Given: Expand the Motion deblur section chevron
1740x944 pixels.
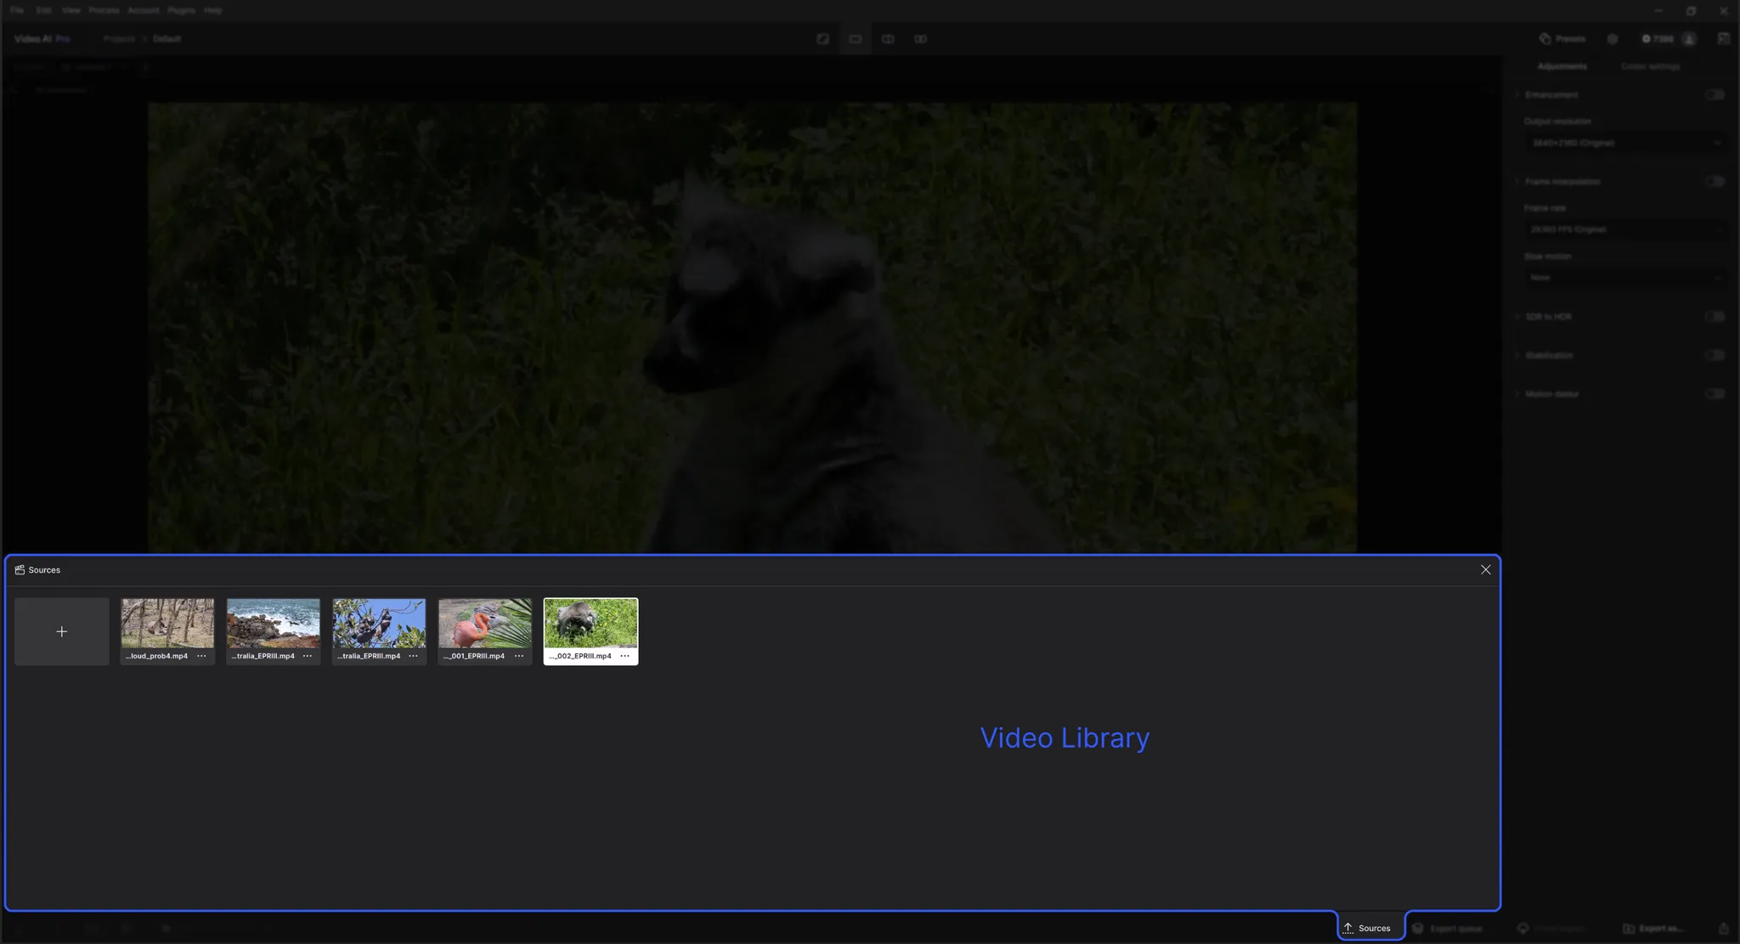Looking at the screenshot, I should [1517, 394].
